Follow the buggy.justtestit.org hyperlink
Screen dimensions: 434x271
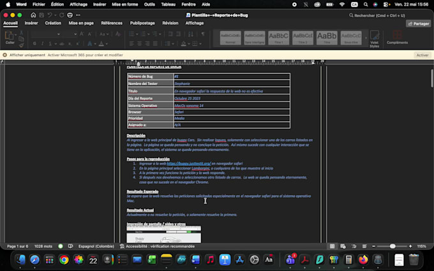(189, 163)
